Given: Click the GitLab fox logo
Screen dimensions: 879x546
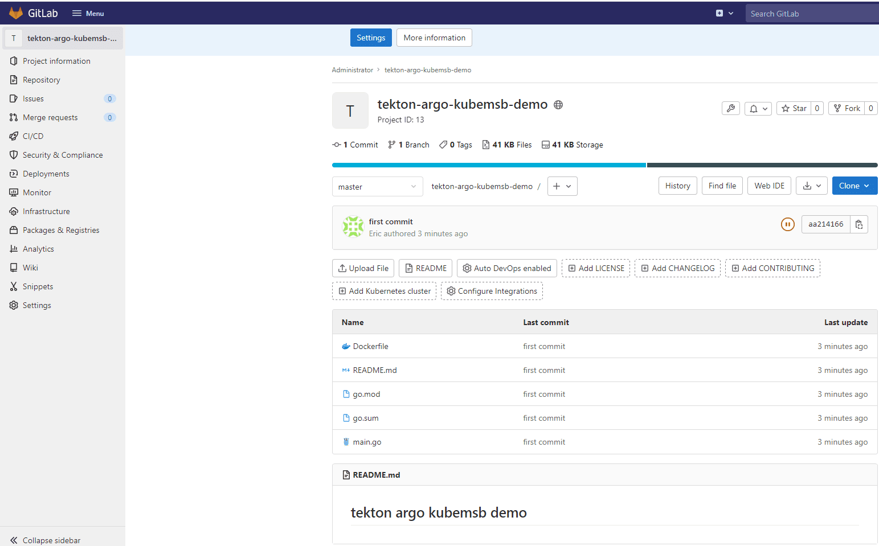Looking at the screenshot, I should (16, 13).
